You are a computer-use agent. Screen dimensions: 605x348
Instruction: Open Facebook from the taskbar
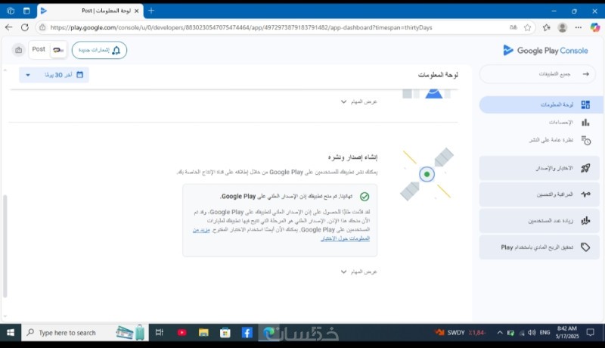247,333
